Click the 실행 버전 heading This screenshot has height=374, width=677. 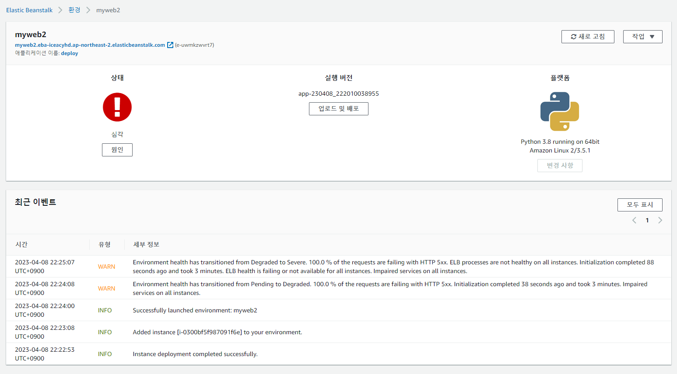[x=339, y=78]
